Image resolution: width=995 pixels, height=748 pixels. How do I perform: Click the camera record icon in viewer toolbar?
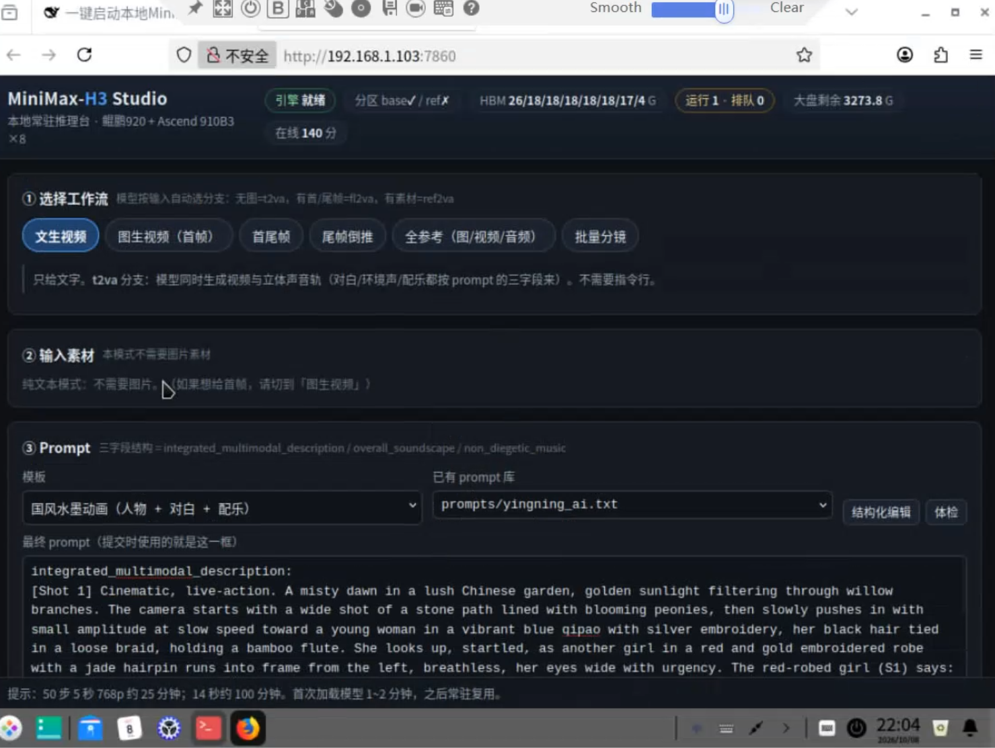[x=416, y=8]
